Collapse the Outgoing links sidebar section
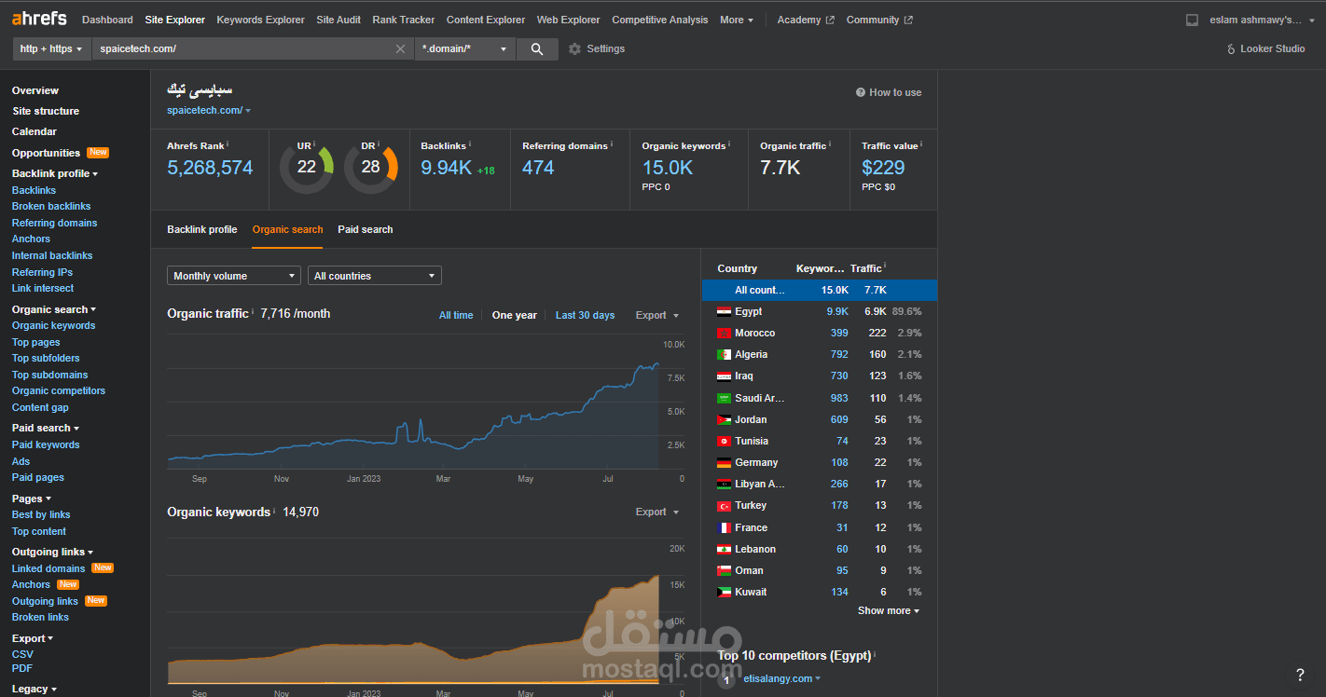The height and width of the screenshot is (697, 1326). (52, 553)
